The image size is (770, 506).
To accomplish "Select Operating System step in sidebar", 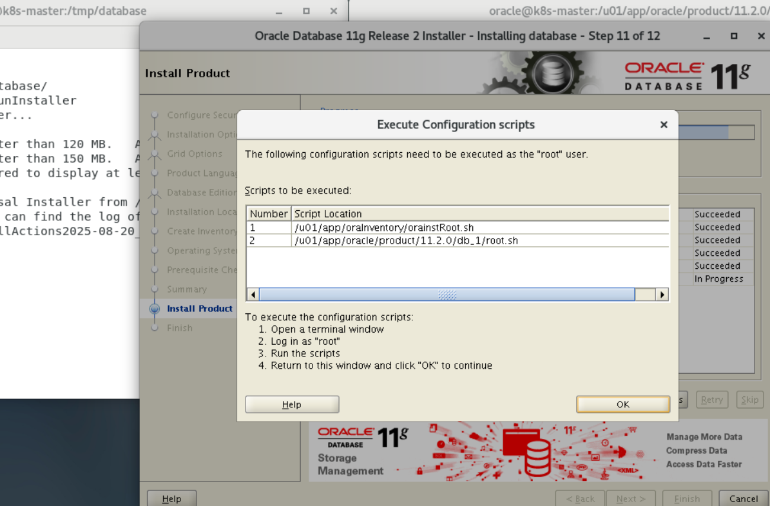I will point(202,251).
